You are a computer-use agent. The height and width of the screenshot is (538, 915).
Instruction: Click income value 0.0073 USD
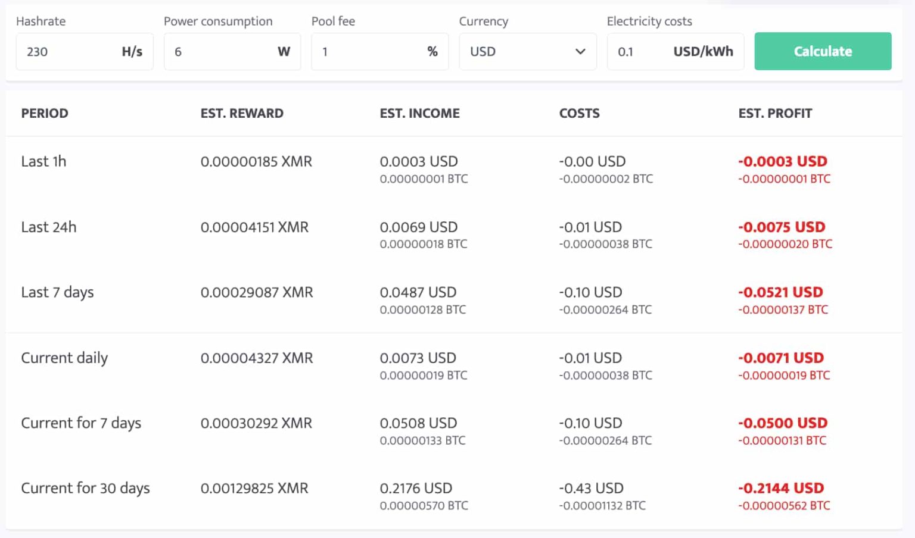(x=418, y=358)
